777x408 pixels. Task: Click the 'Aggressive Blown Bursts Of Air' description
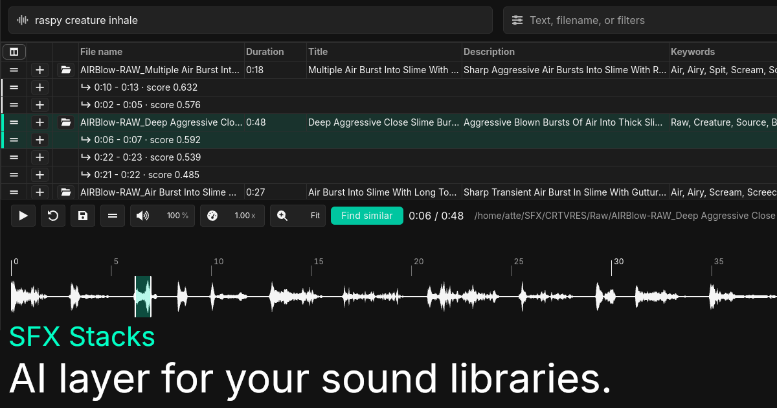click(x=563, y=122)
